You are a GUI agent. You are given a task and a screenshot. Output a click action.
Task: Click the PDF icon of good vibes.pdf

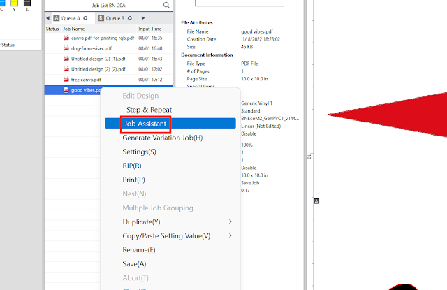66,90
